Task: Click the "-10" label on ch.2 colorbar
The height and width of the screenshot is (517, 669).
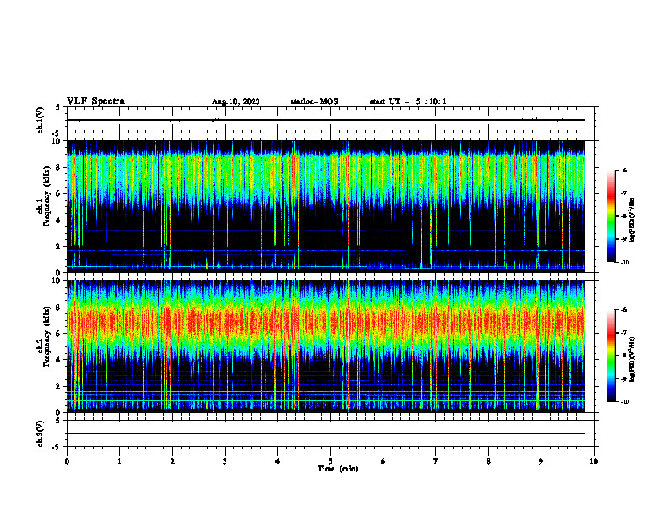Action: (624, 402)
